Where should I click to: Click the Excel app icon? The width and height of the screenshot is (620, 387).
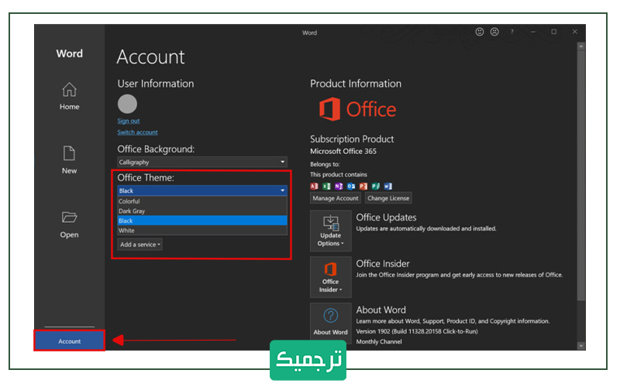click(x=326, y=186)
